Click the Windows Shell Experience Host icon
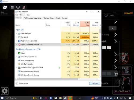The height and width of the screenshot is (100, 134). (19, 68)
